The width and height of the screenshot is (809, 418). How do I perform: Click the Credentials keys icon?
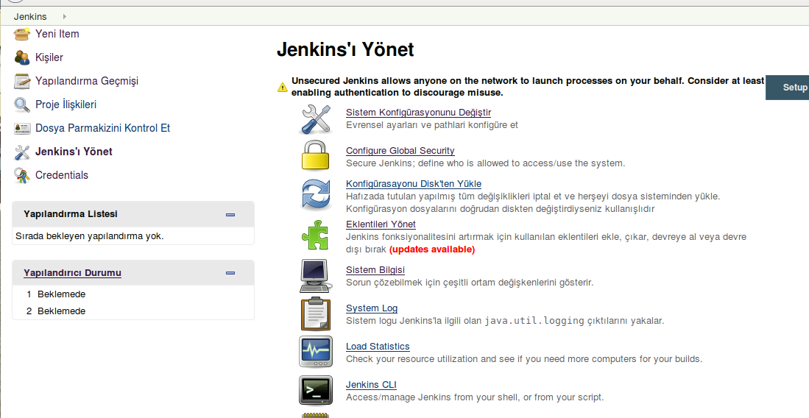tap(22, 175)
